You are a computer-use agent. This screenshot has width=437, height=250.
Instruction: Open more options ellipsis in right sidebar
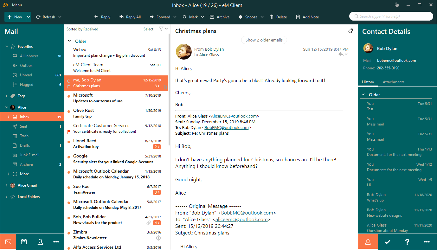(427, 242)
